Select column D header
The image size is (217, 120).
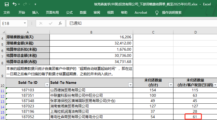pyautogui.click(x=195, y=32)
